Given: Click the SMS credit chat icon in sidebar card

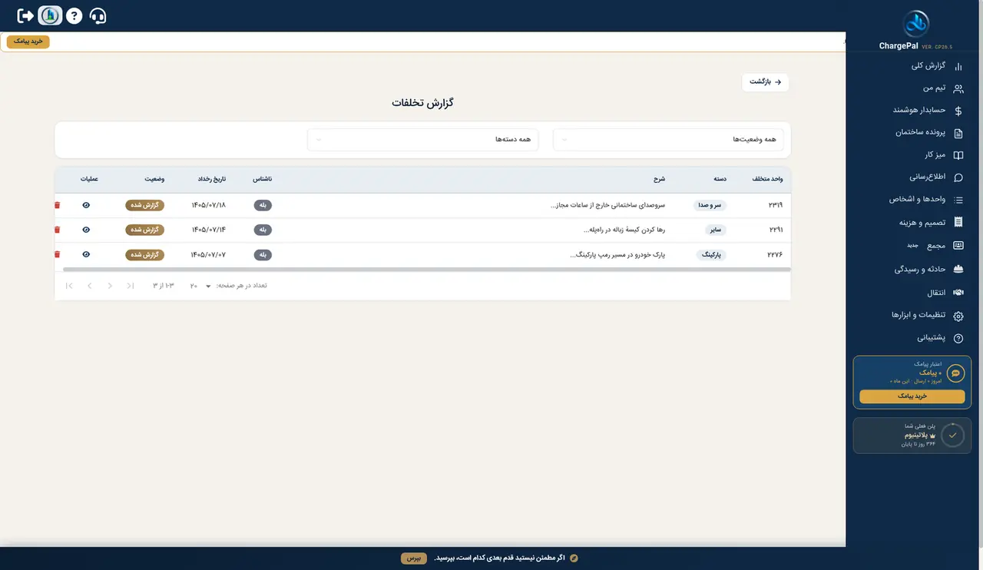Looking at the screenshot, I should pos(955,373).
